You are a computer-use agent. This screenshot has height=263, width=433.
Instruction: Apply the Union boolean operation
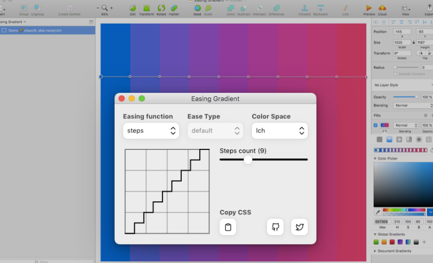(231, 8)
